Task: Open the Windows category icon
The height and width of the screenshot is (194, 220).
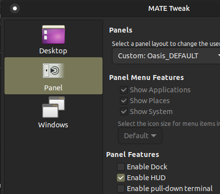Action: [x=54, y=107]
